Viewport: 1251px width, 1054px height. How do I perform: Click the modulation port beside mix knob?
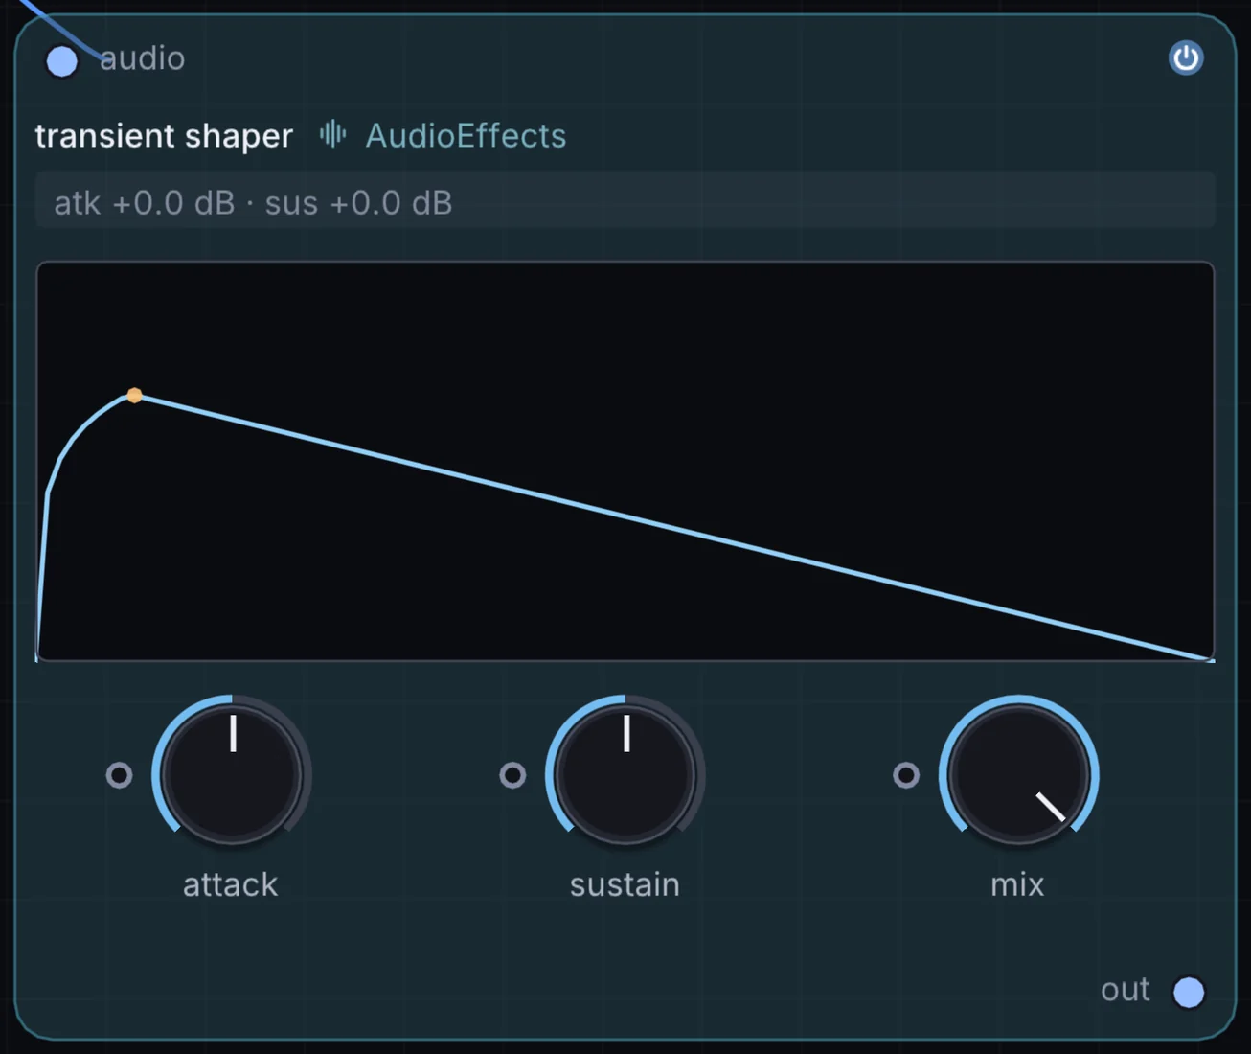pyautogui.click(x=905, y=774)
